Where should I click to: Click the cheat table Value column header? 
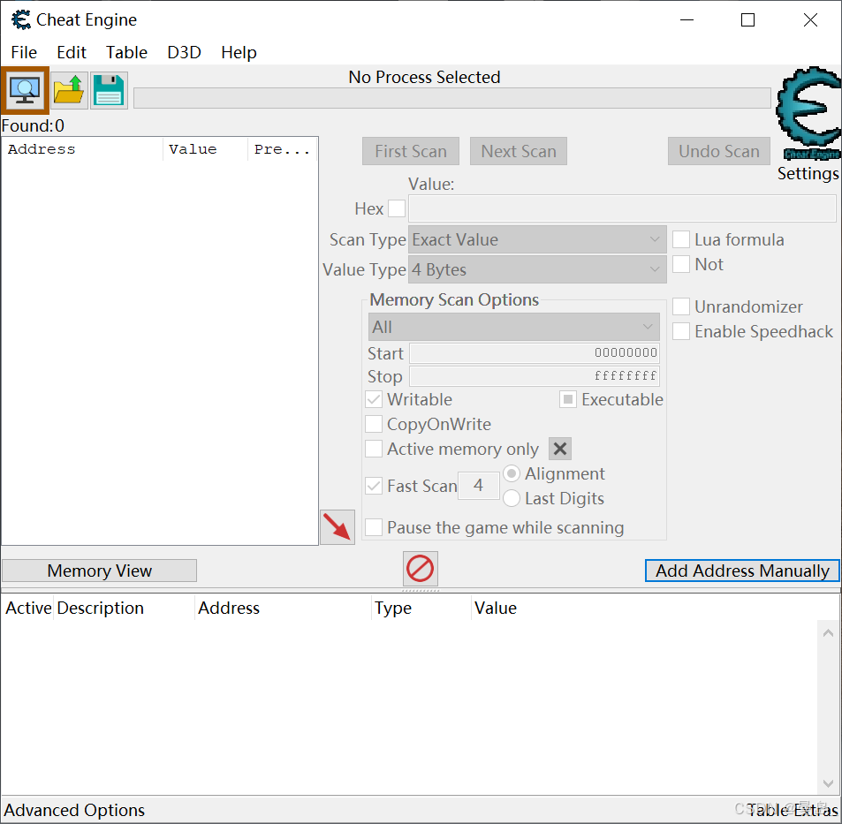[496, 608]
